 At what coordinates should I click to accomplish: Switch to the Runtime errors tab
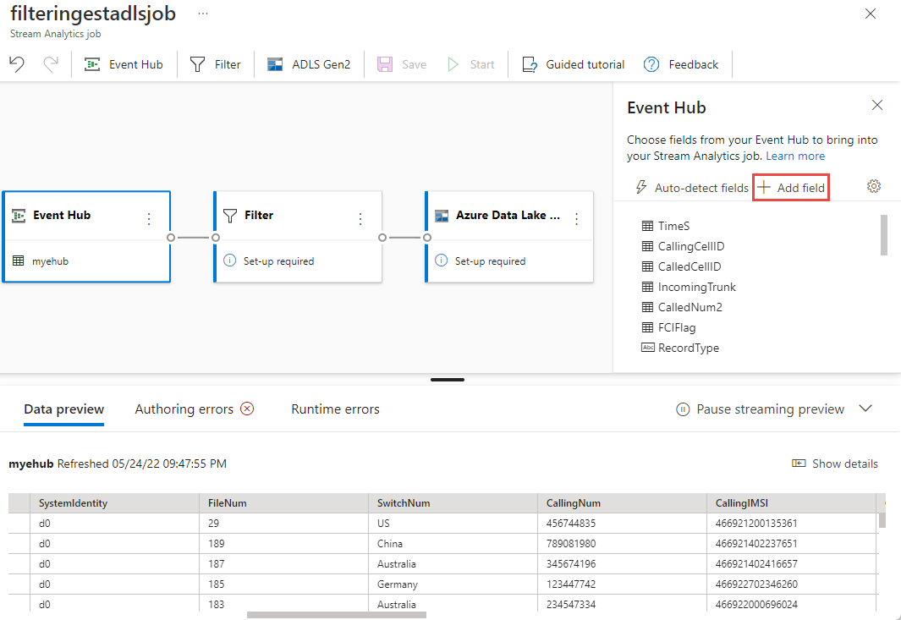(x=335, y=409)
